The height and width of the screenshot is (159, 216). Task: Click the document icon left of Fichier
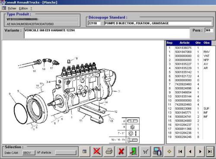click(x=4, y=8)
